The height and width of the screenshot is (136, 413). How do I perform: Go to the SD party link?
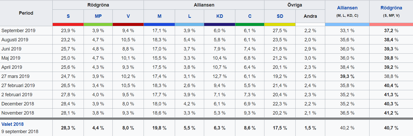point(280,16)
